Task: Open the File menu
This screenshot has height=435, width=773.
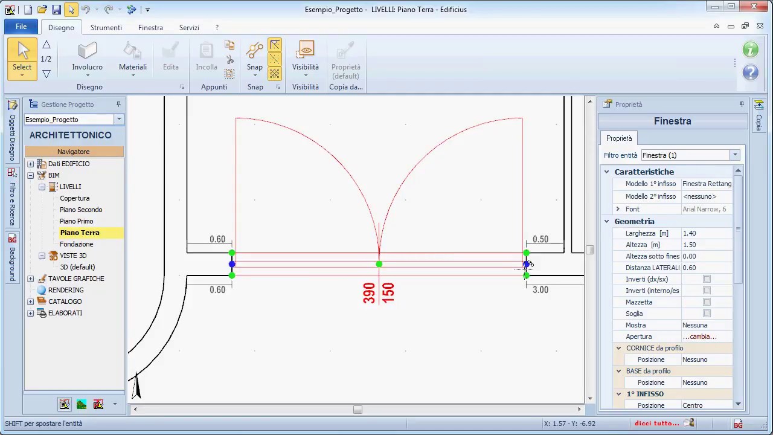Action: 21,27
